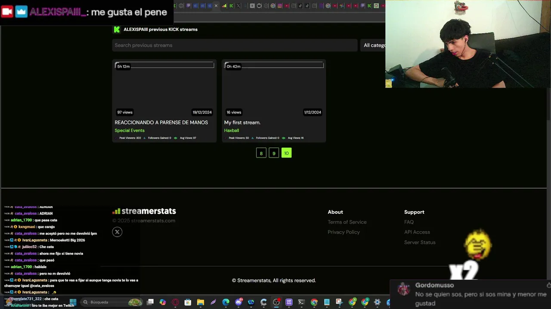The image size is (551, 309).
Task: Open Notepad from the taskbar
Action: (327, 302)
